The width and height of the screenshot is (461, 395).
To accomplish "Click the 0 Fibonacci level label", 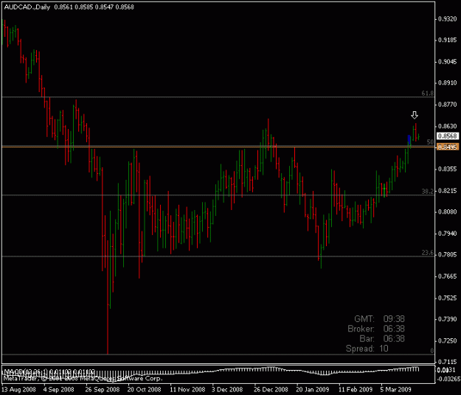I will (x=432, y=351).
